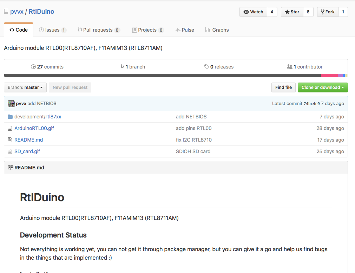Fork the repository
This screenshot has height=273, width=355.
point(328,12)
